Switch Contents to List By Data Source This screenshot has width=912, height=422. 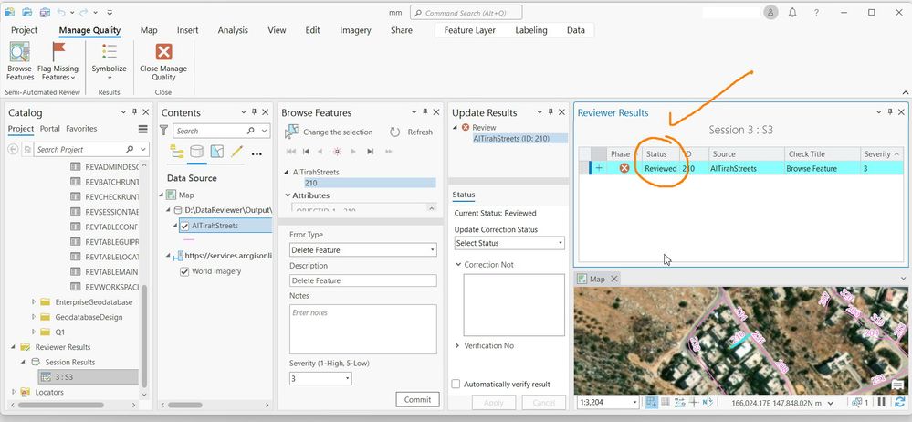click(x=196, y=152)
